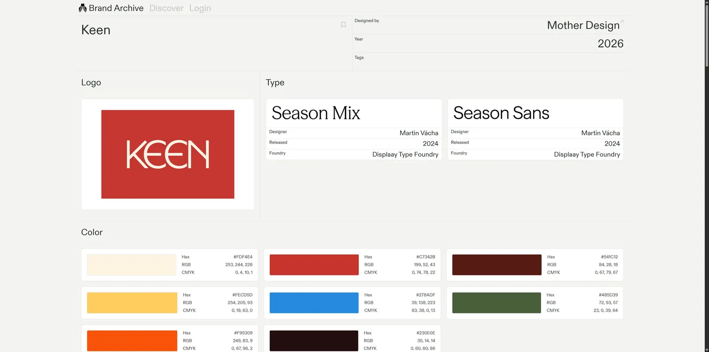
Task: Click the hex value #FECD5D
Action: [x=242, y=295]
